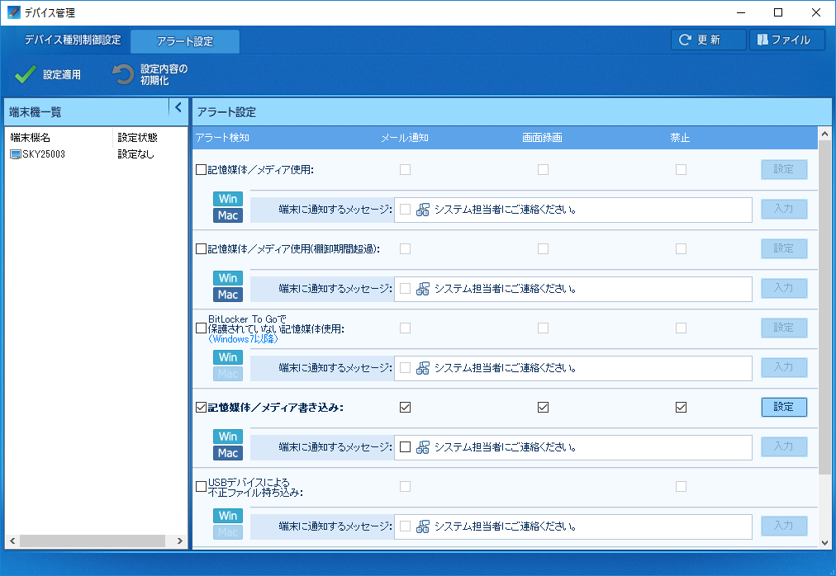836x576 pixels.
Task: Click the green checkmark 設定適用 icon
Action: pos(25,74)
